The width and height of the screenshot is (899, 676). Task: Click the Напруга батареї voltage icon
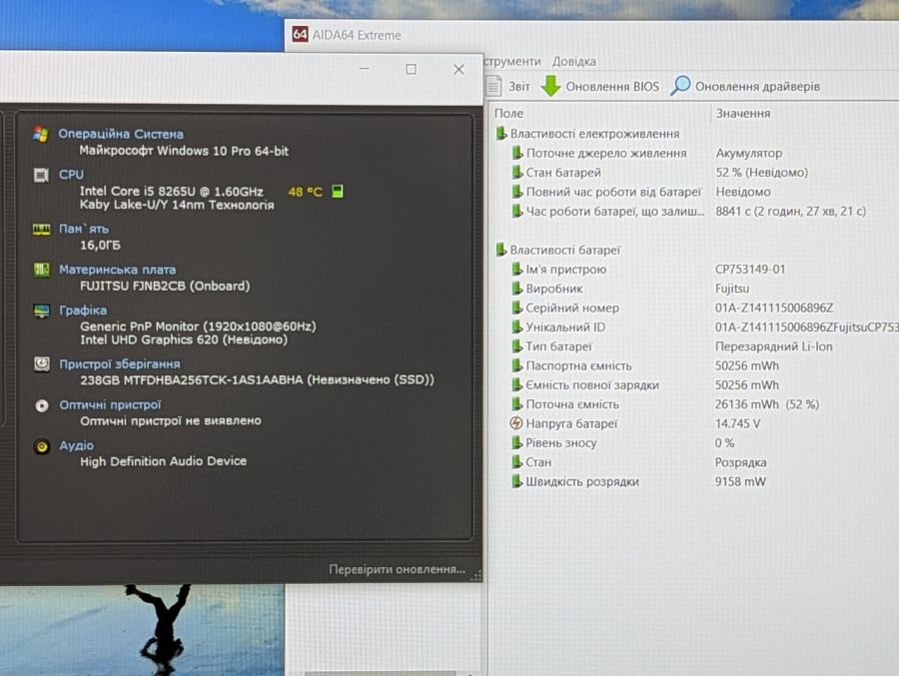click(516, 423)
